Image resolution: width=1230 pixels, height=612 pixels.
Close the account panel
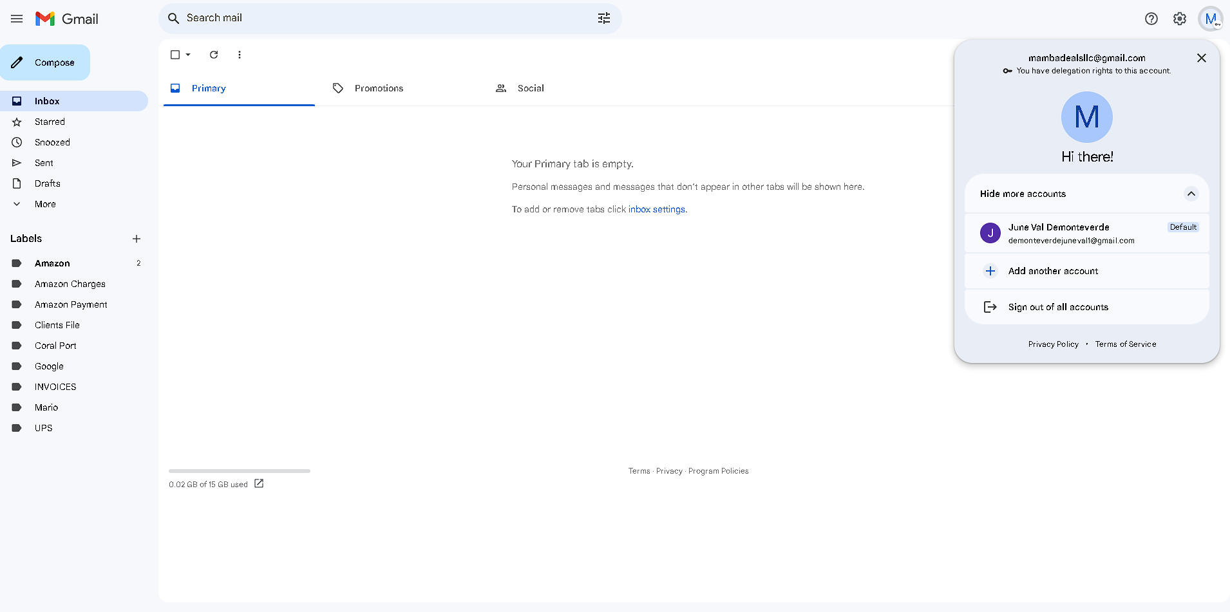coord(1202,58)
